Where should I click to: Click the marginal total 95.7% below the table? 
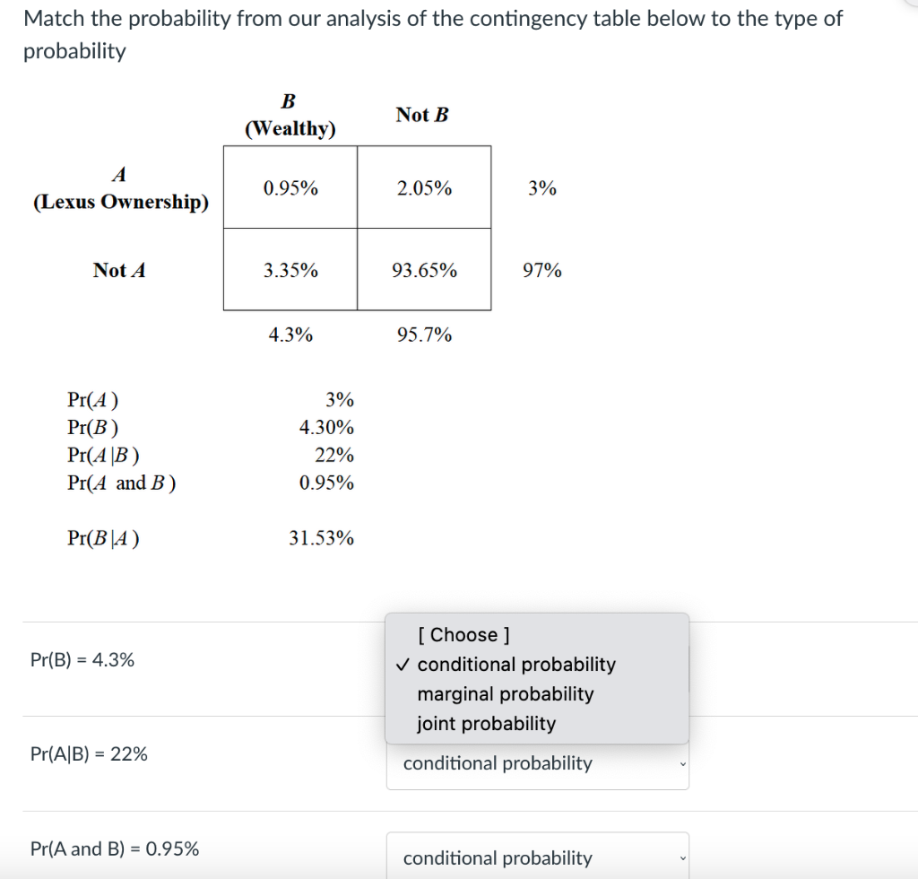423,335
